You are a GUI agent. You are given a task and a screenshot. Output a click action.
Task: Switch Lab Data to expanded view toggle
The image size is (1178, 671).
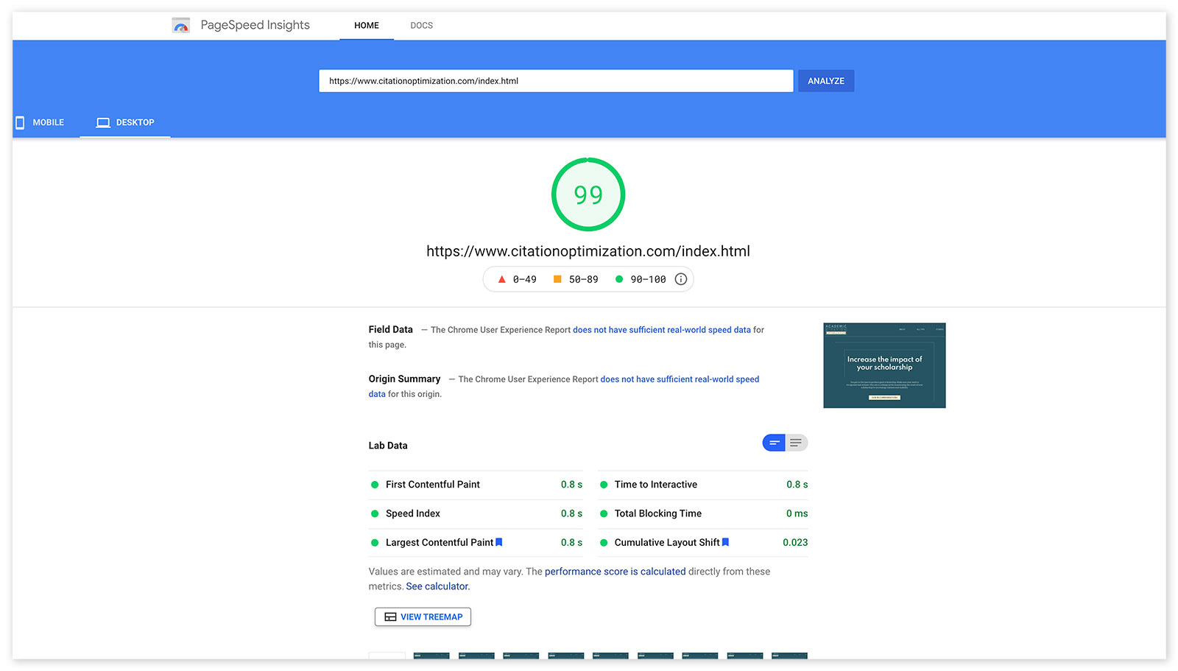click(796, 443)
